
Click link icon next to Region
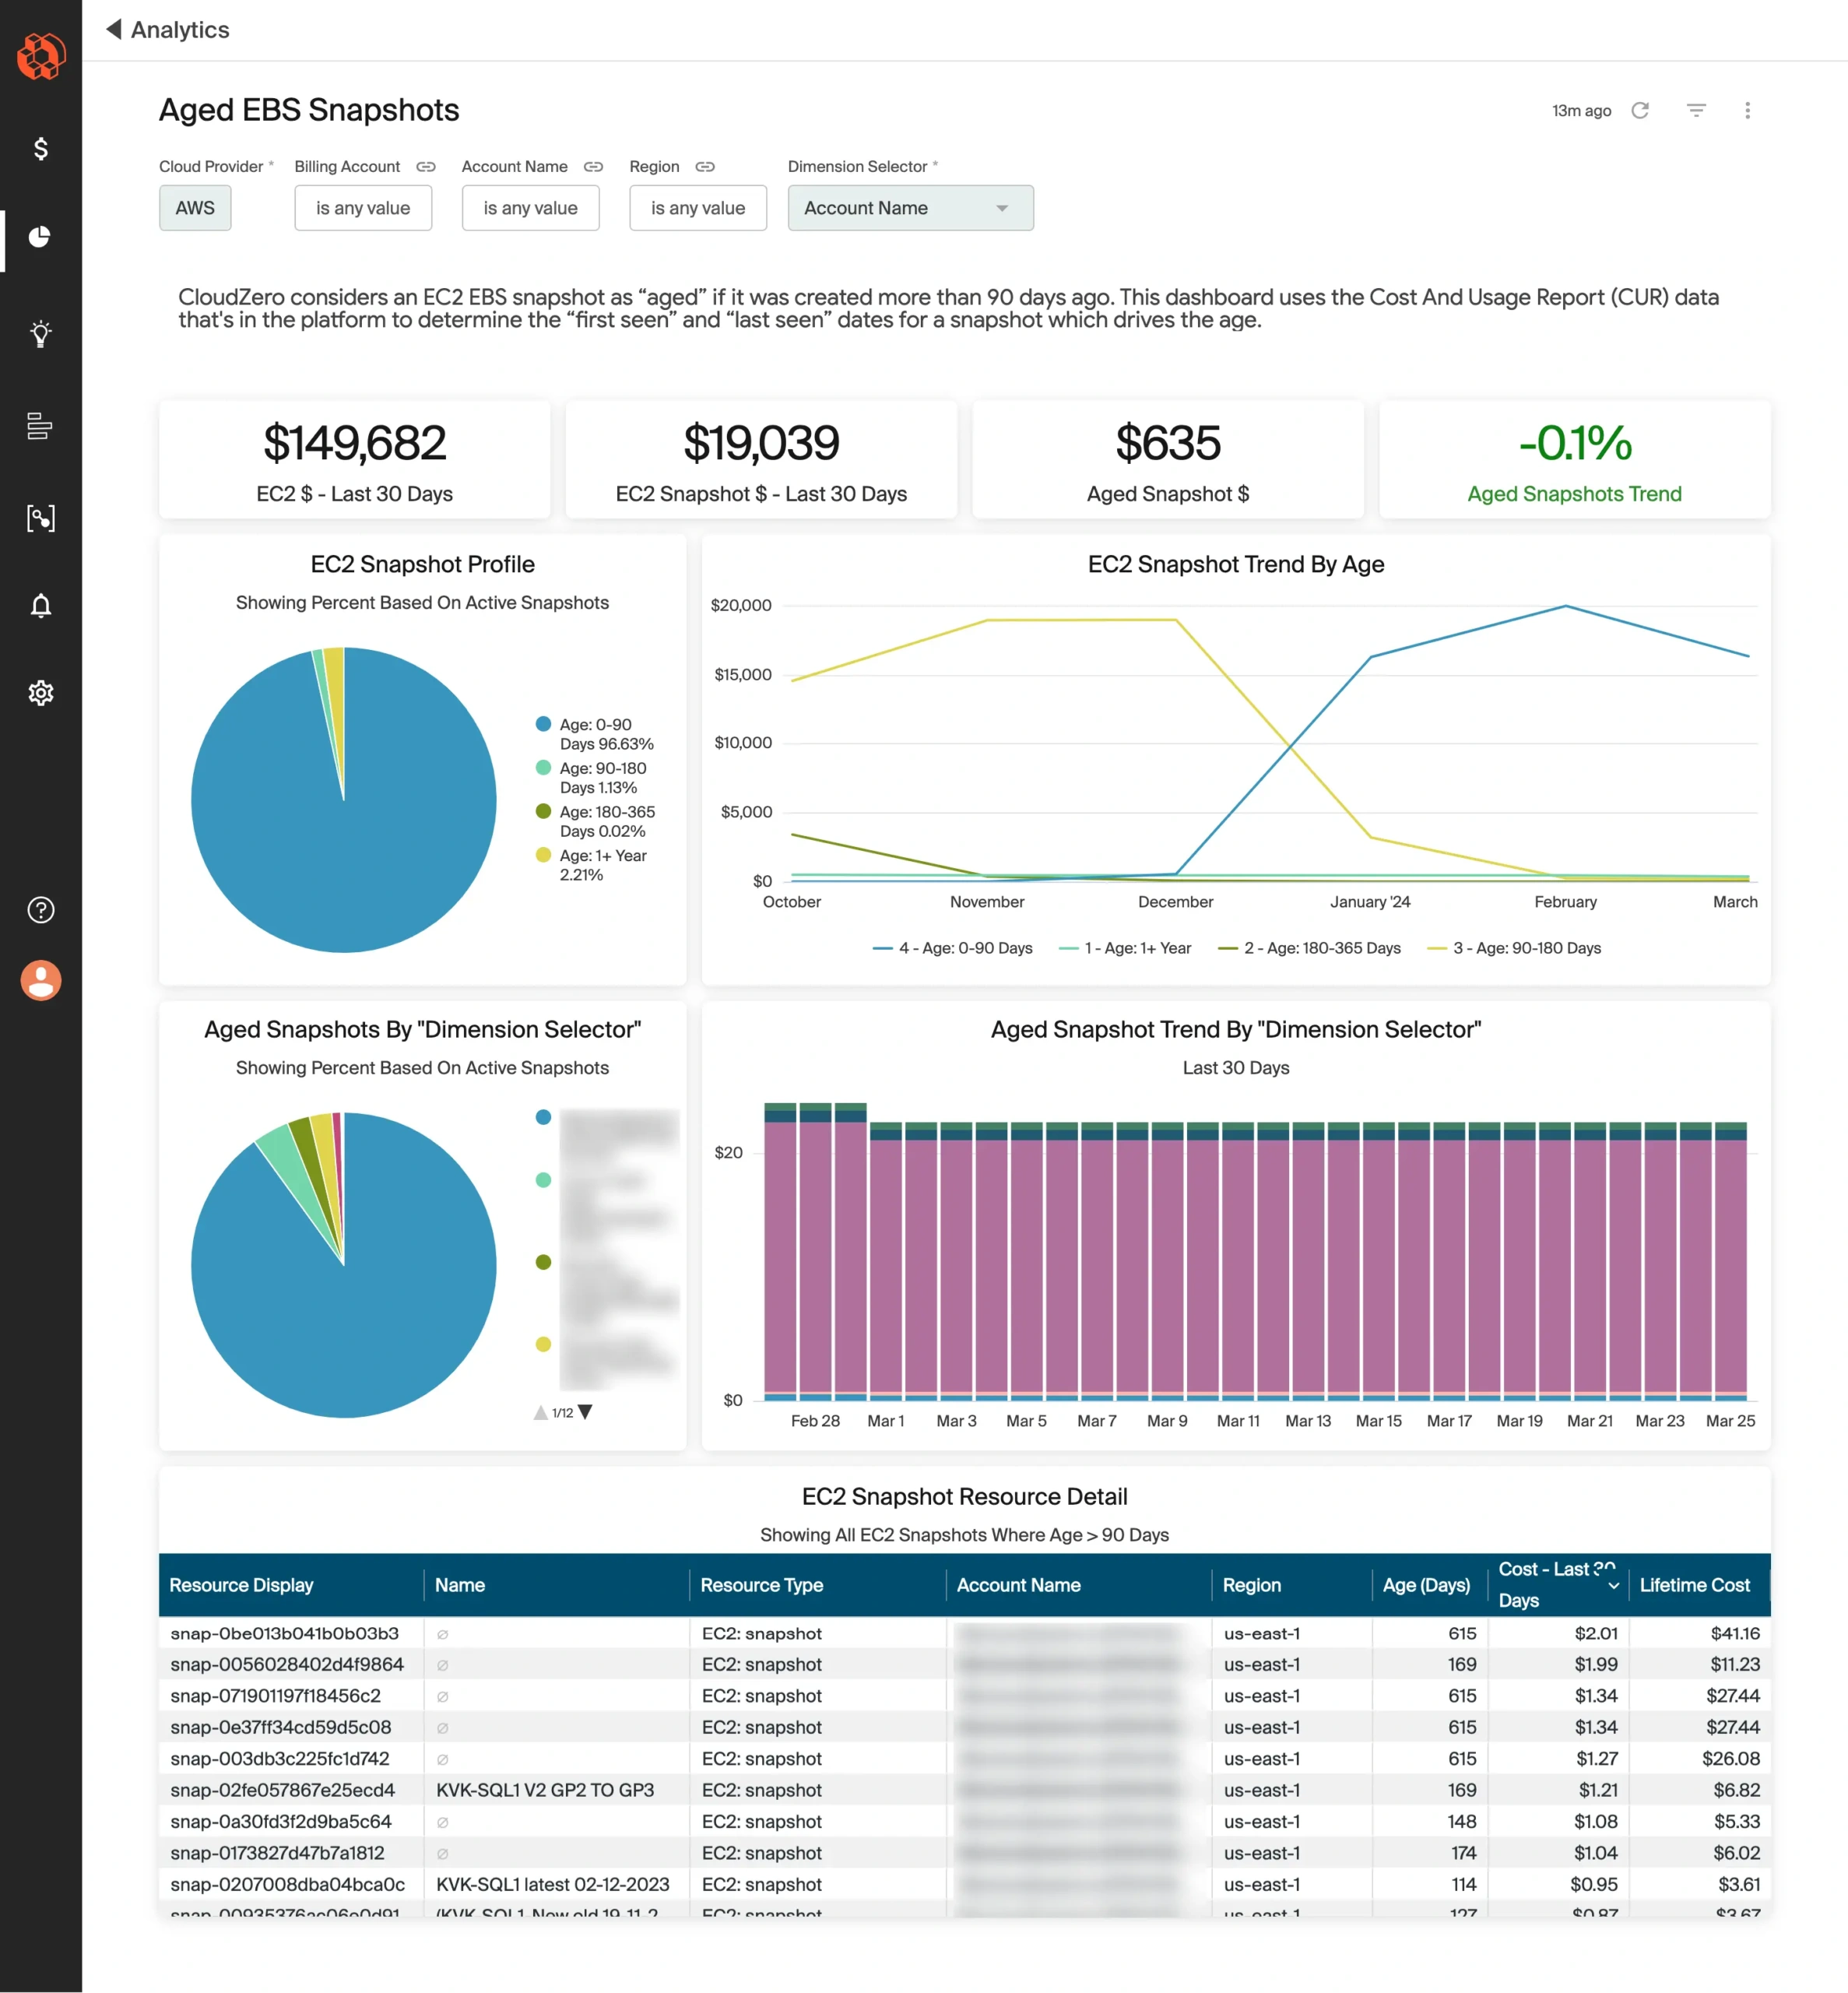705,166
